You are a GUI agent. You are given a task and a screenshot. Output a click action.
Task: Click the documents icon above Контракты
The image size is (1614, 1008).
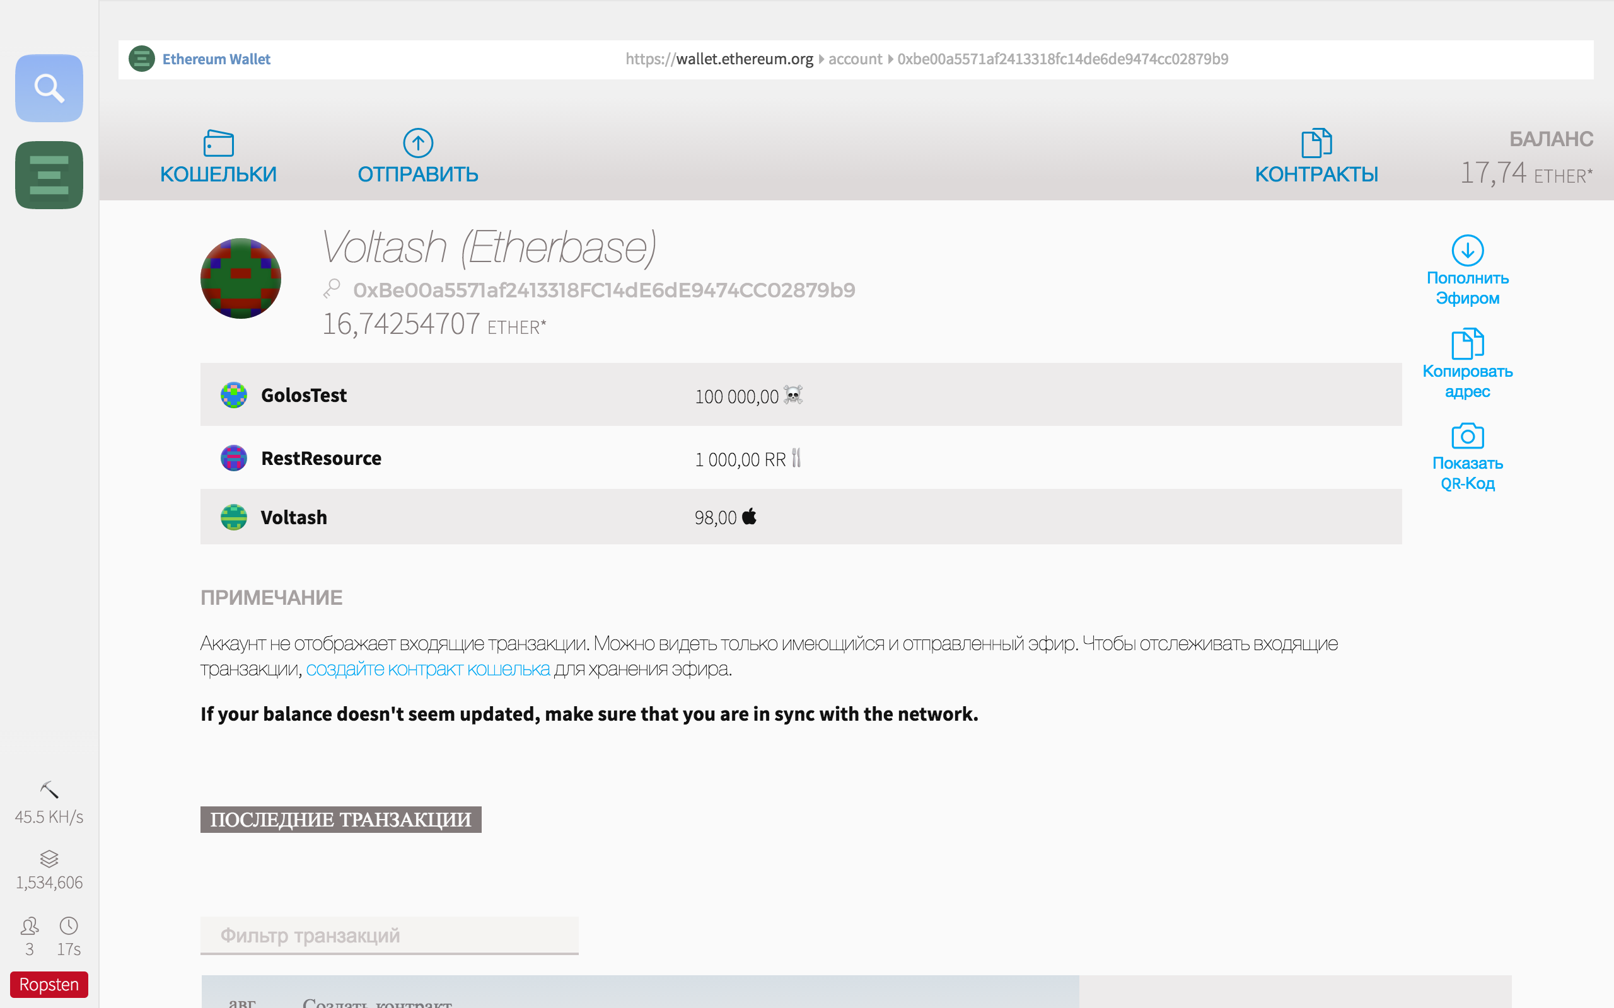[x=1316, y=142]
